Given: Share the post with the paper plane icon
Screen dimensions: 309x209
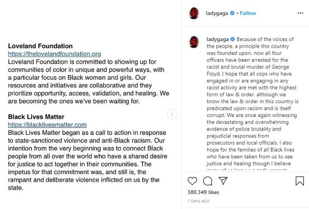Looking at the screenshot, I should click(x=223, y=181).
